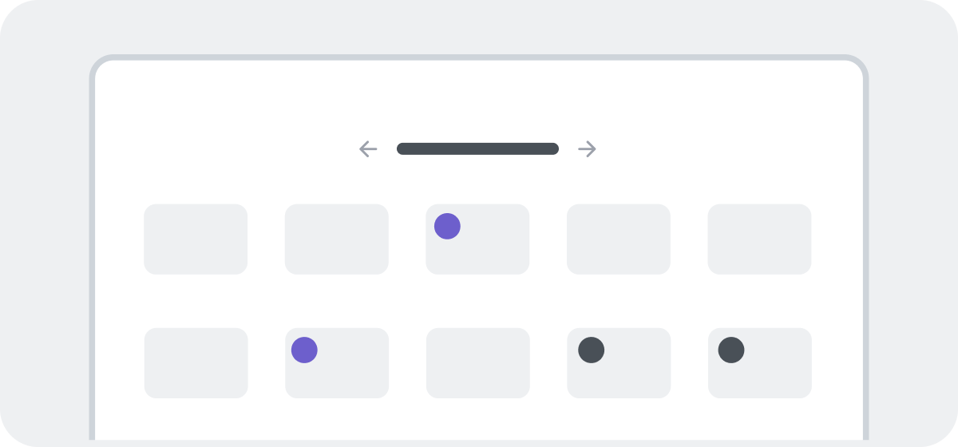Click the dark dot in the fourth bottom cell

(x=591, y=350)
